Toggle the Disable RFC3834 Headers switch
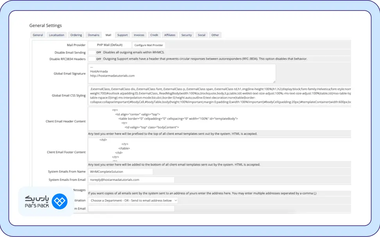Image resolution: width=380 pixels, height=237 pixels. coord(95,59)
